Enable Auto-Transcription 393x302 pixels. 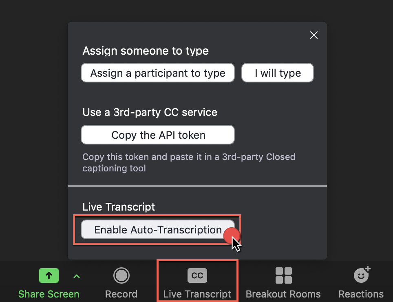[158, 230]
